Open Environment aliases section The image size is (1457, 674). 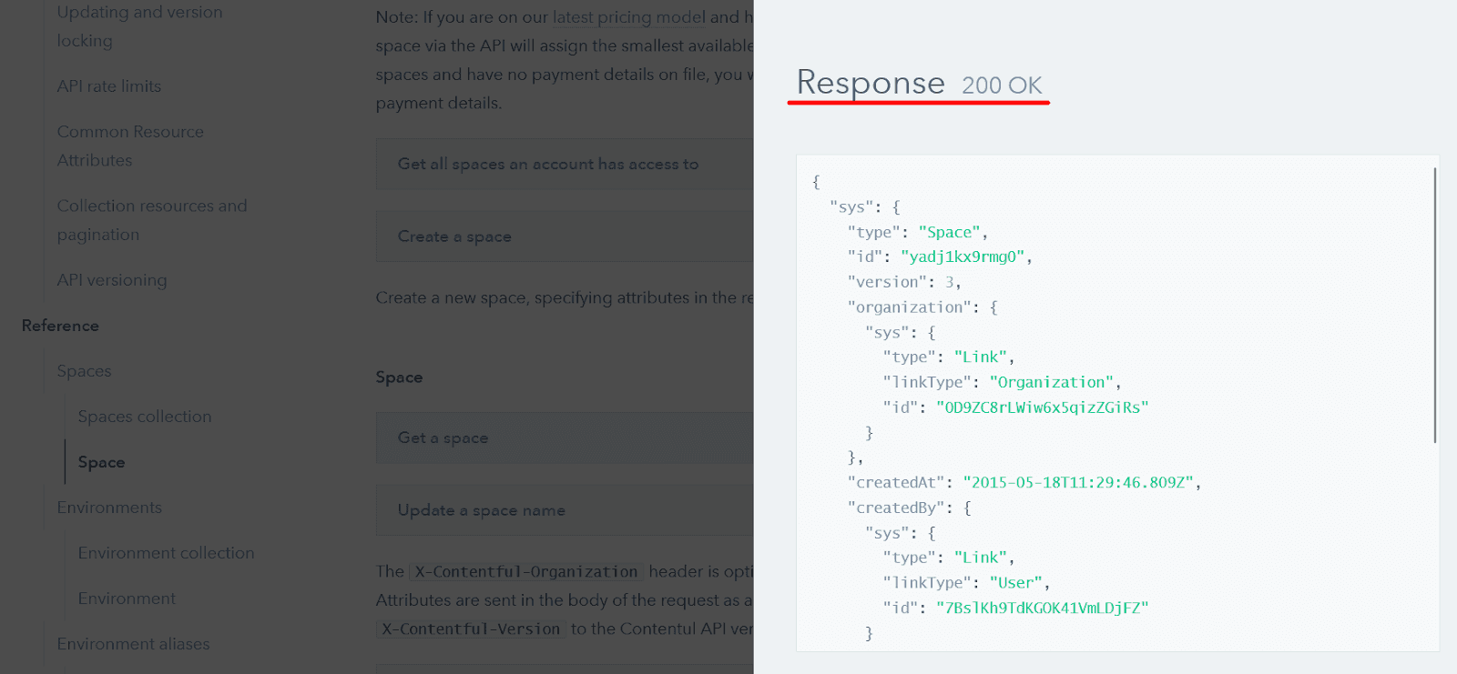pyautogui.click(x=133, y=644)
